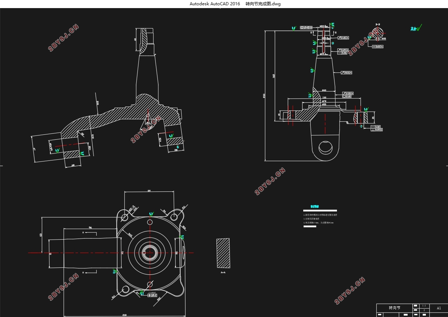448x317 pixels.
Task: Click the 转向节 title block cell
Action: 394,308
